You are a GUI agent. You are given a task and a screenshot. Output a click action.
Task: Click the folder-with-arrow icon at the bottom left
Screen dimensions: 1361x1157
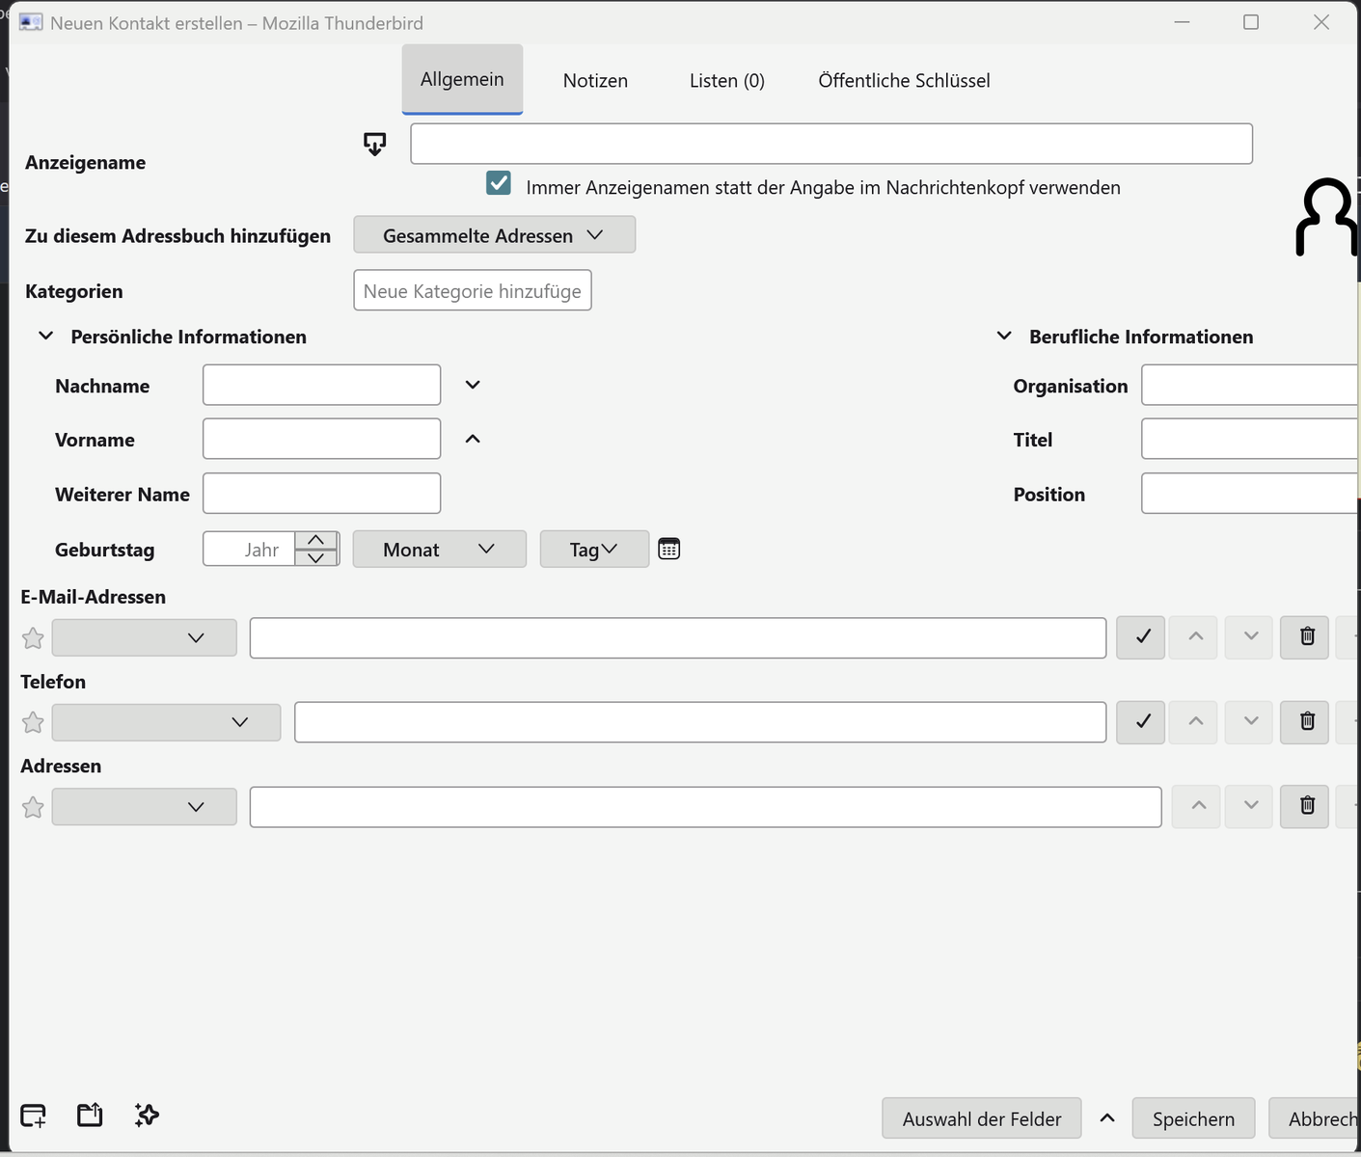90,1116
